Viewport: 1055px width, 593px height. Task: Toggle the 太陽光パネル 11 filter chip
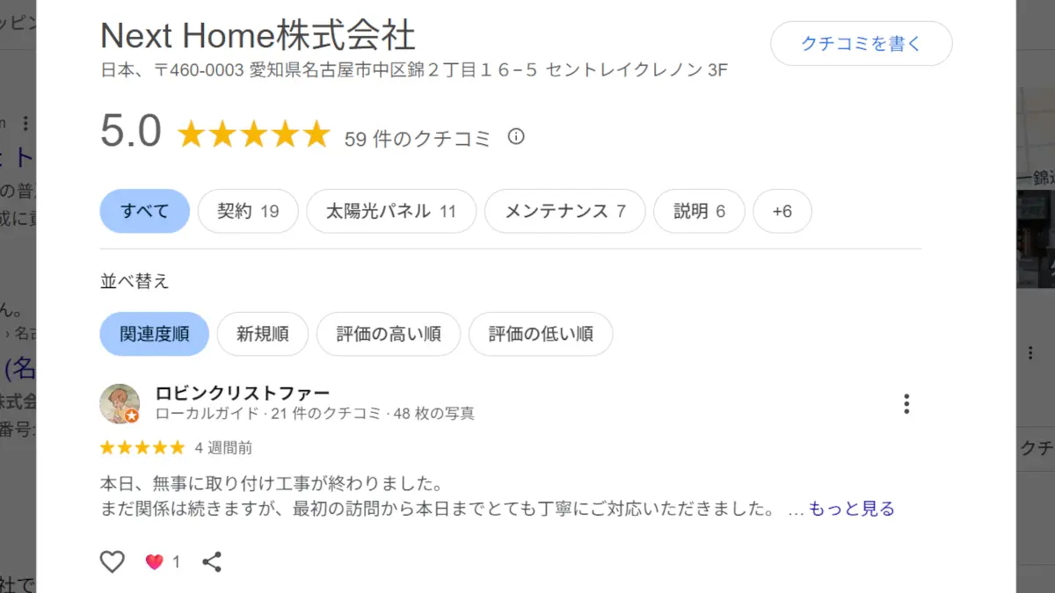[x=391, y=211]
